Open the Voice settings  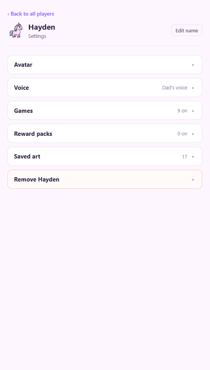tap(105, 87)
